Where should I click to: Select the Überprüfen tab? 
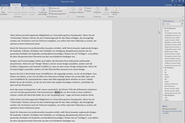(15, 5)
